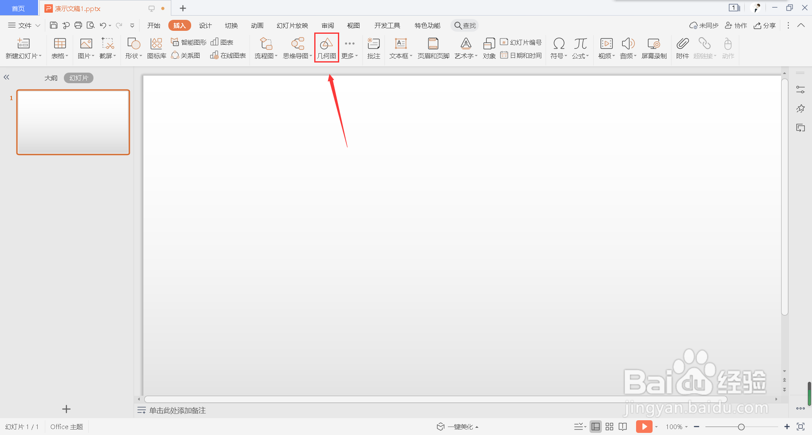Open the quick access toolbar customize dropdown
The height and width of the screenshot is (435, 812).
[132, 26]
